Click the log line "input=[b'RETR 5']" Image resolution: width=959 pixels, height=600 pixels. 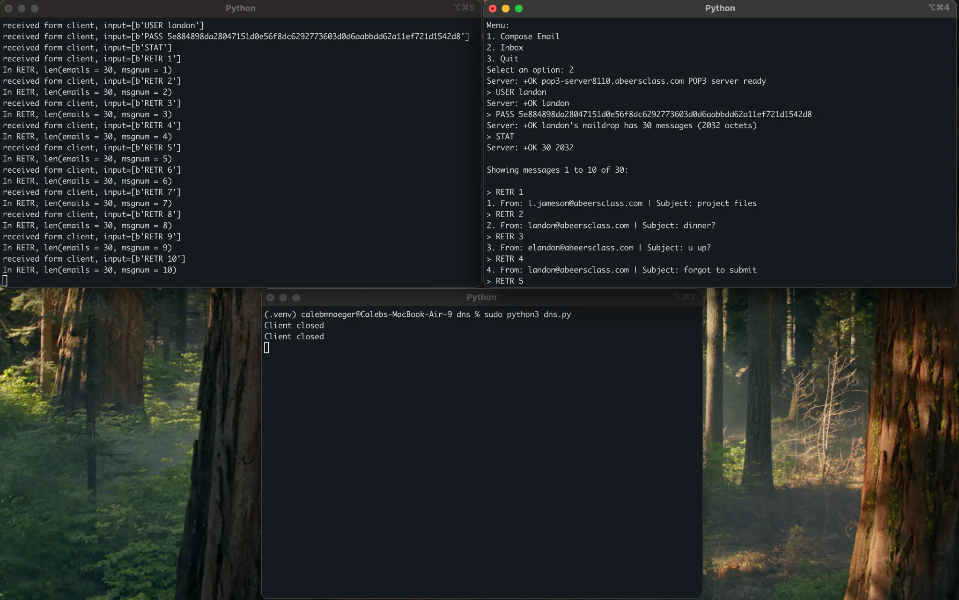coord(92,148)
